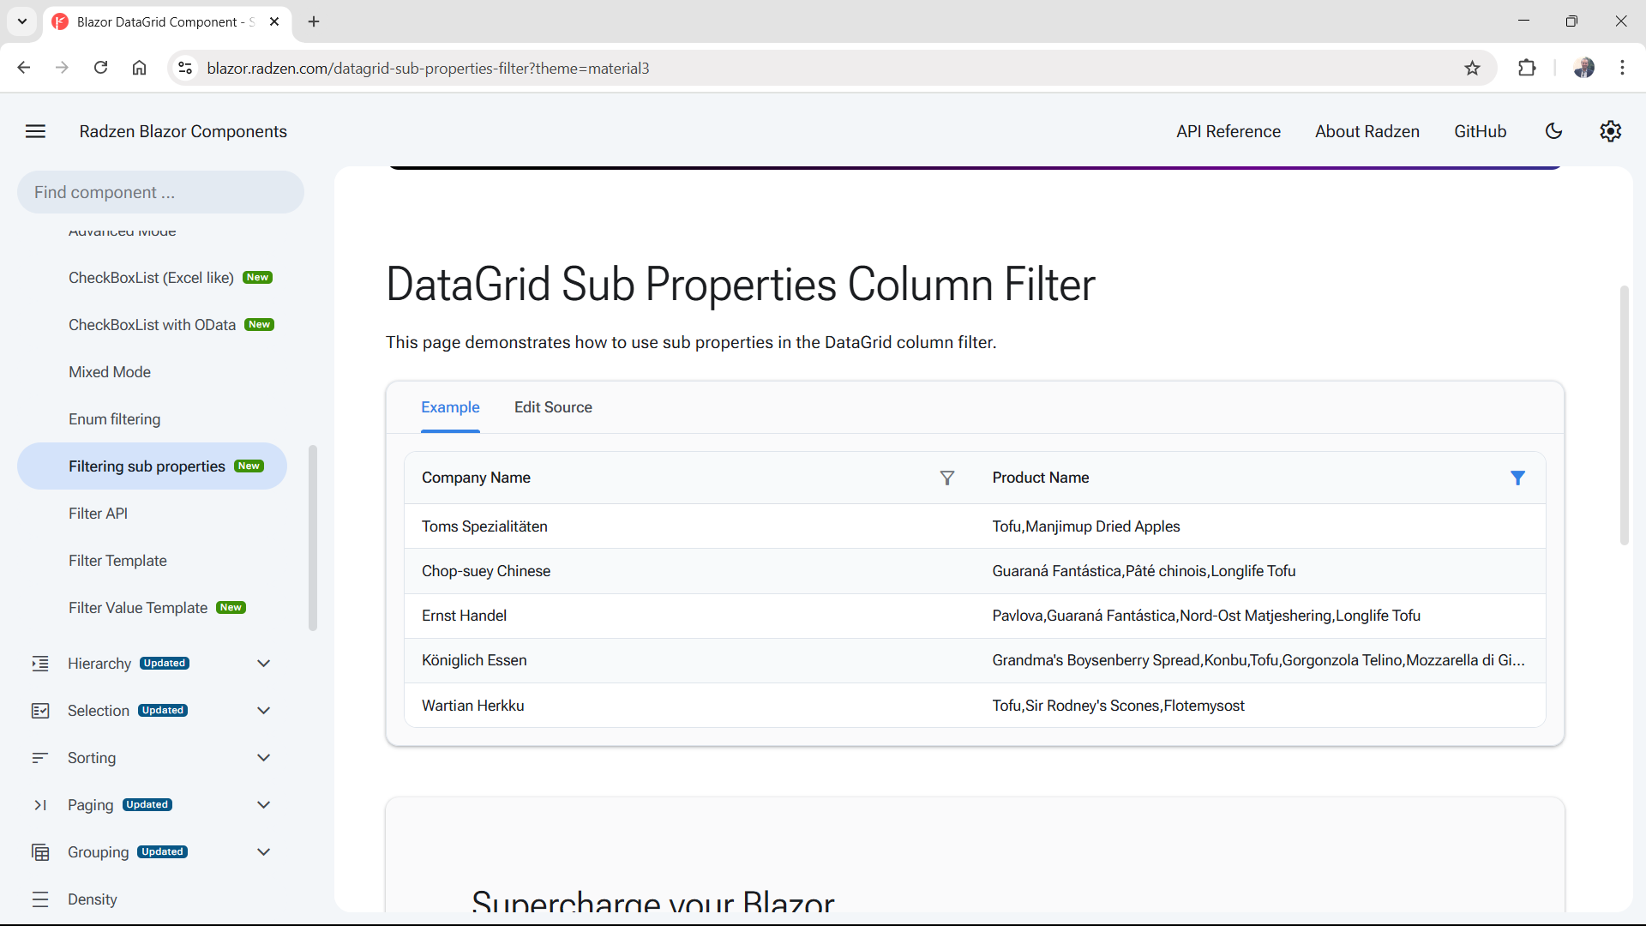This screenshot has height=926, width=1646.
Task: Expand the Selection section chevron
Action: coord(264,711)
